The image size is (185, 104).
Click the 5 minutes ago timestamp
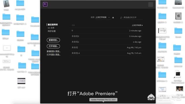point(135,36)
